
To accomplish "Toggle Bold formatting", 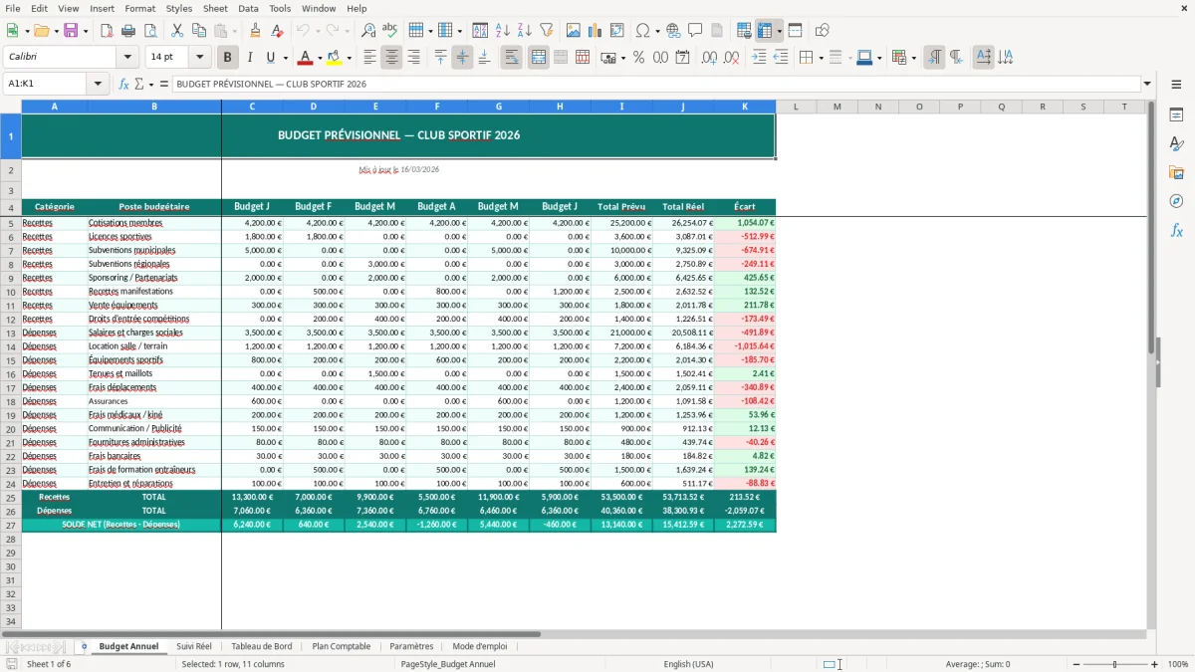I will pyautogui.click(x=228, y=58).
